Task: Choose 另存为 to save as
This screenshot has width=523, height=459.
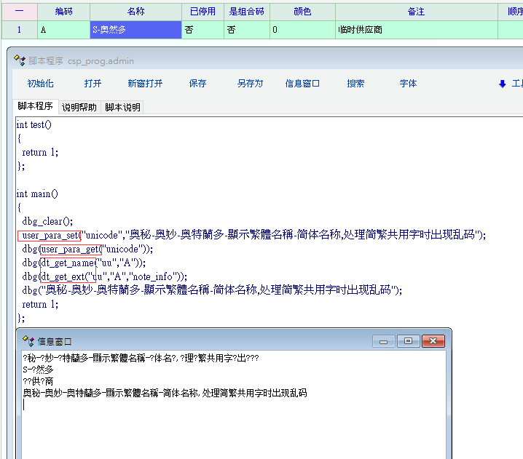Action: click(x=250, y=84)
